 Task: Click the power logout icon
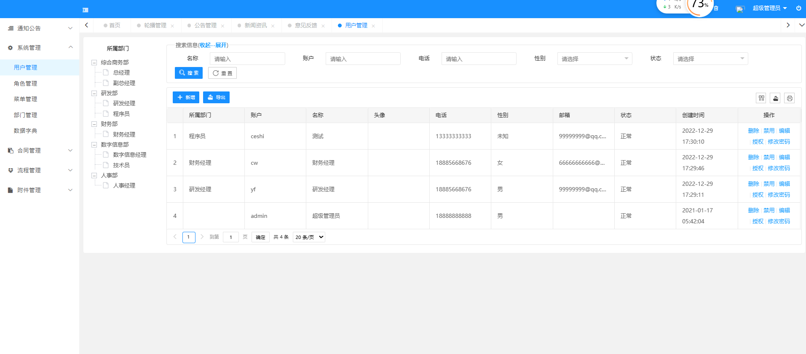tap(798, 8)
